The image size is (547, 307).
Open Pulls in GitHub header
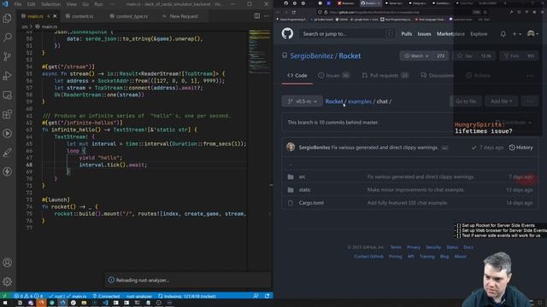(407, 34)
